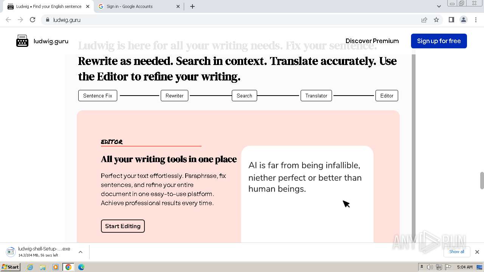
Task: Click the taskbar clock showing 5:04 AM
Action: pyautogui.click(x=465, y=267)
